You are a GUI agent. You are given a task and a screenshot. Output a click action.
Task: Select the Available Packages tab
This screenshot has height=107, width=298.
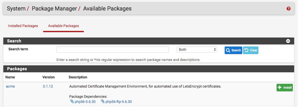click(x=63, y=26)
